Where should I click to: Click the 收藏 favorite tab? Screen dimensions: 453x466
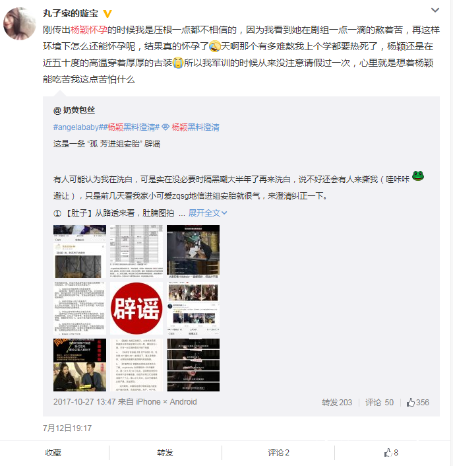pos(53,453)
